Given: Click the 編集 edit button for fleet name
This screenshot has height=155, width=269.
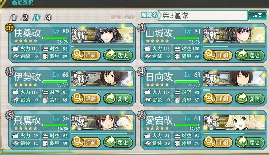Looking at the screenshot, I should tap(257, 15).
